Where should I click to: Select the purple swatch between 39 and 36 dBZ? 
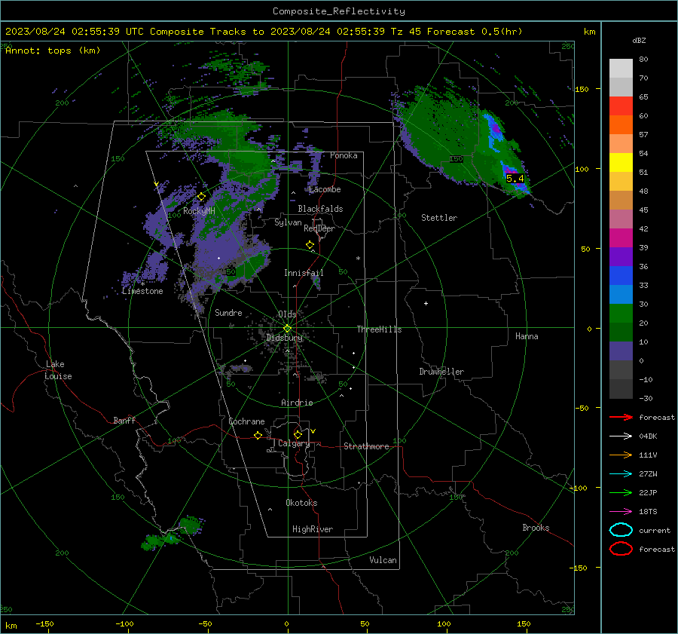[621, 257]
